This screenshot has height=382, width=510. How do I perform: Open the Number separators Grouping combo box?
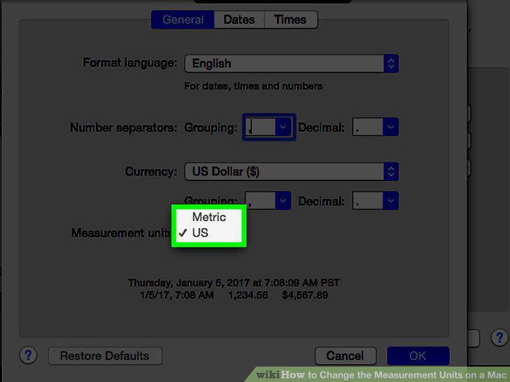pyautogui.click(x=282, y=127)
